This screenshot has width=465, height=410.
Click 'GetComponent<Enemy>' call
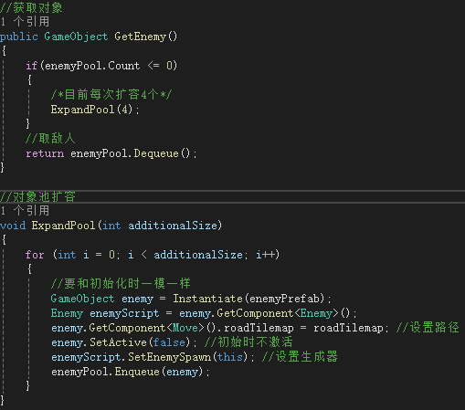coord(278,313)
